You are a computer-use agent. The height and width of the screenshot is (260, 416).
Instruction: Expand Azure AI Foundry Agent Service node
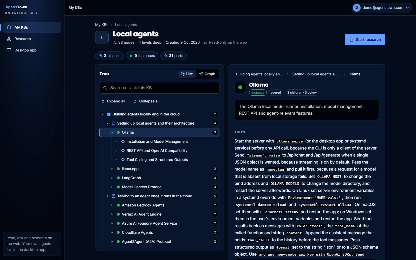pyautogui.click(x=112, y=223)
